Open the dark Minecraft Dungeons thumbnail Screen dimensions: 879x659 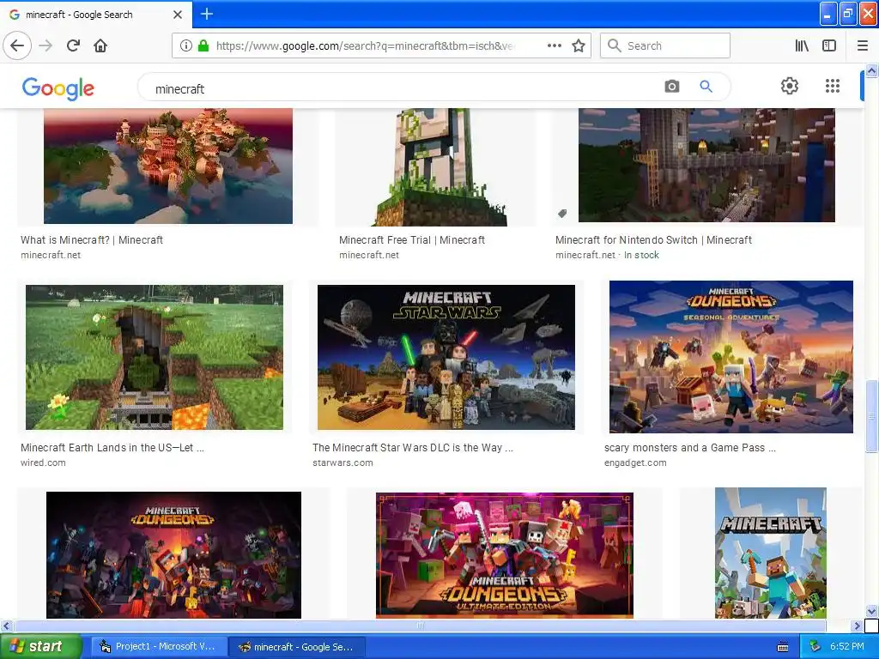tap(173, 555)
